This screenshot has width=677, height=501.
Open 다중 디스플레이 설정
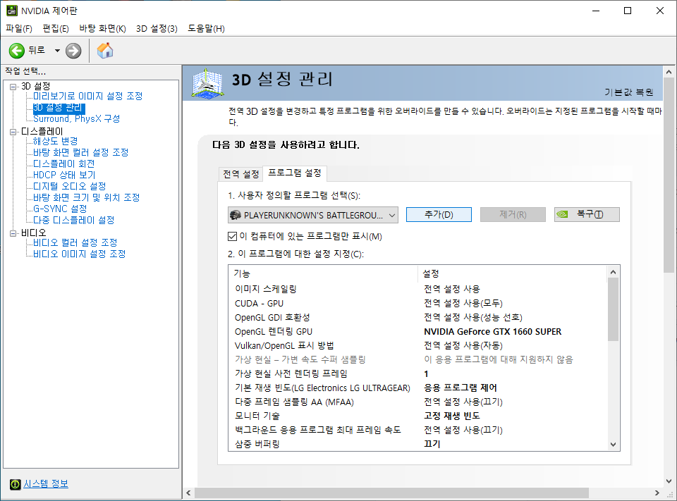74,220
